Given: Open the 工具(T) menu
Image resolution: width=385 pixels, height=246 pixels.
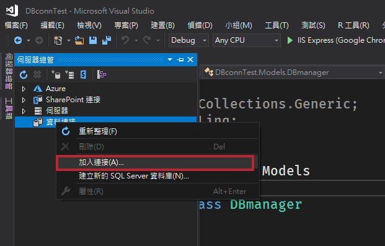Looking at the screenshot, I should (x=277, y=25).
